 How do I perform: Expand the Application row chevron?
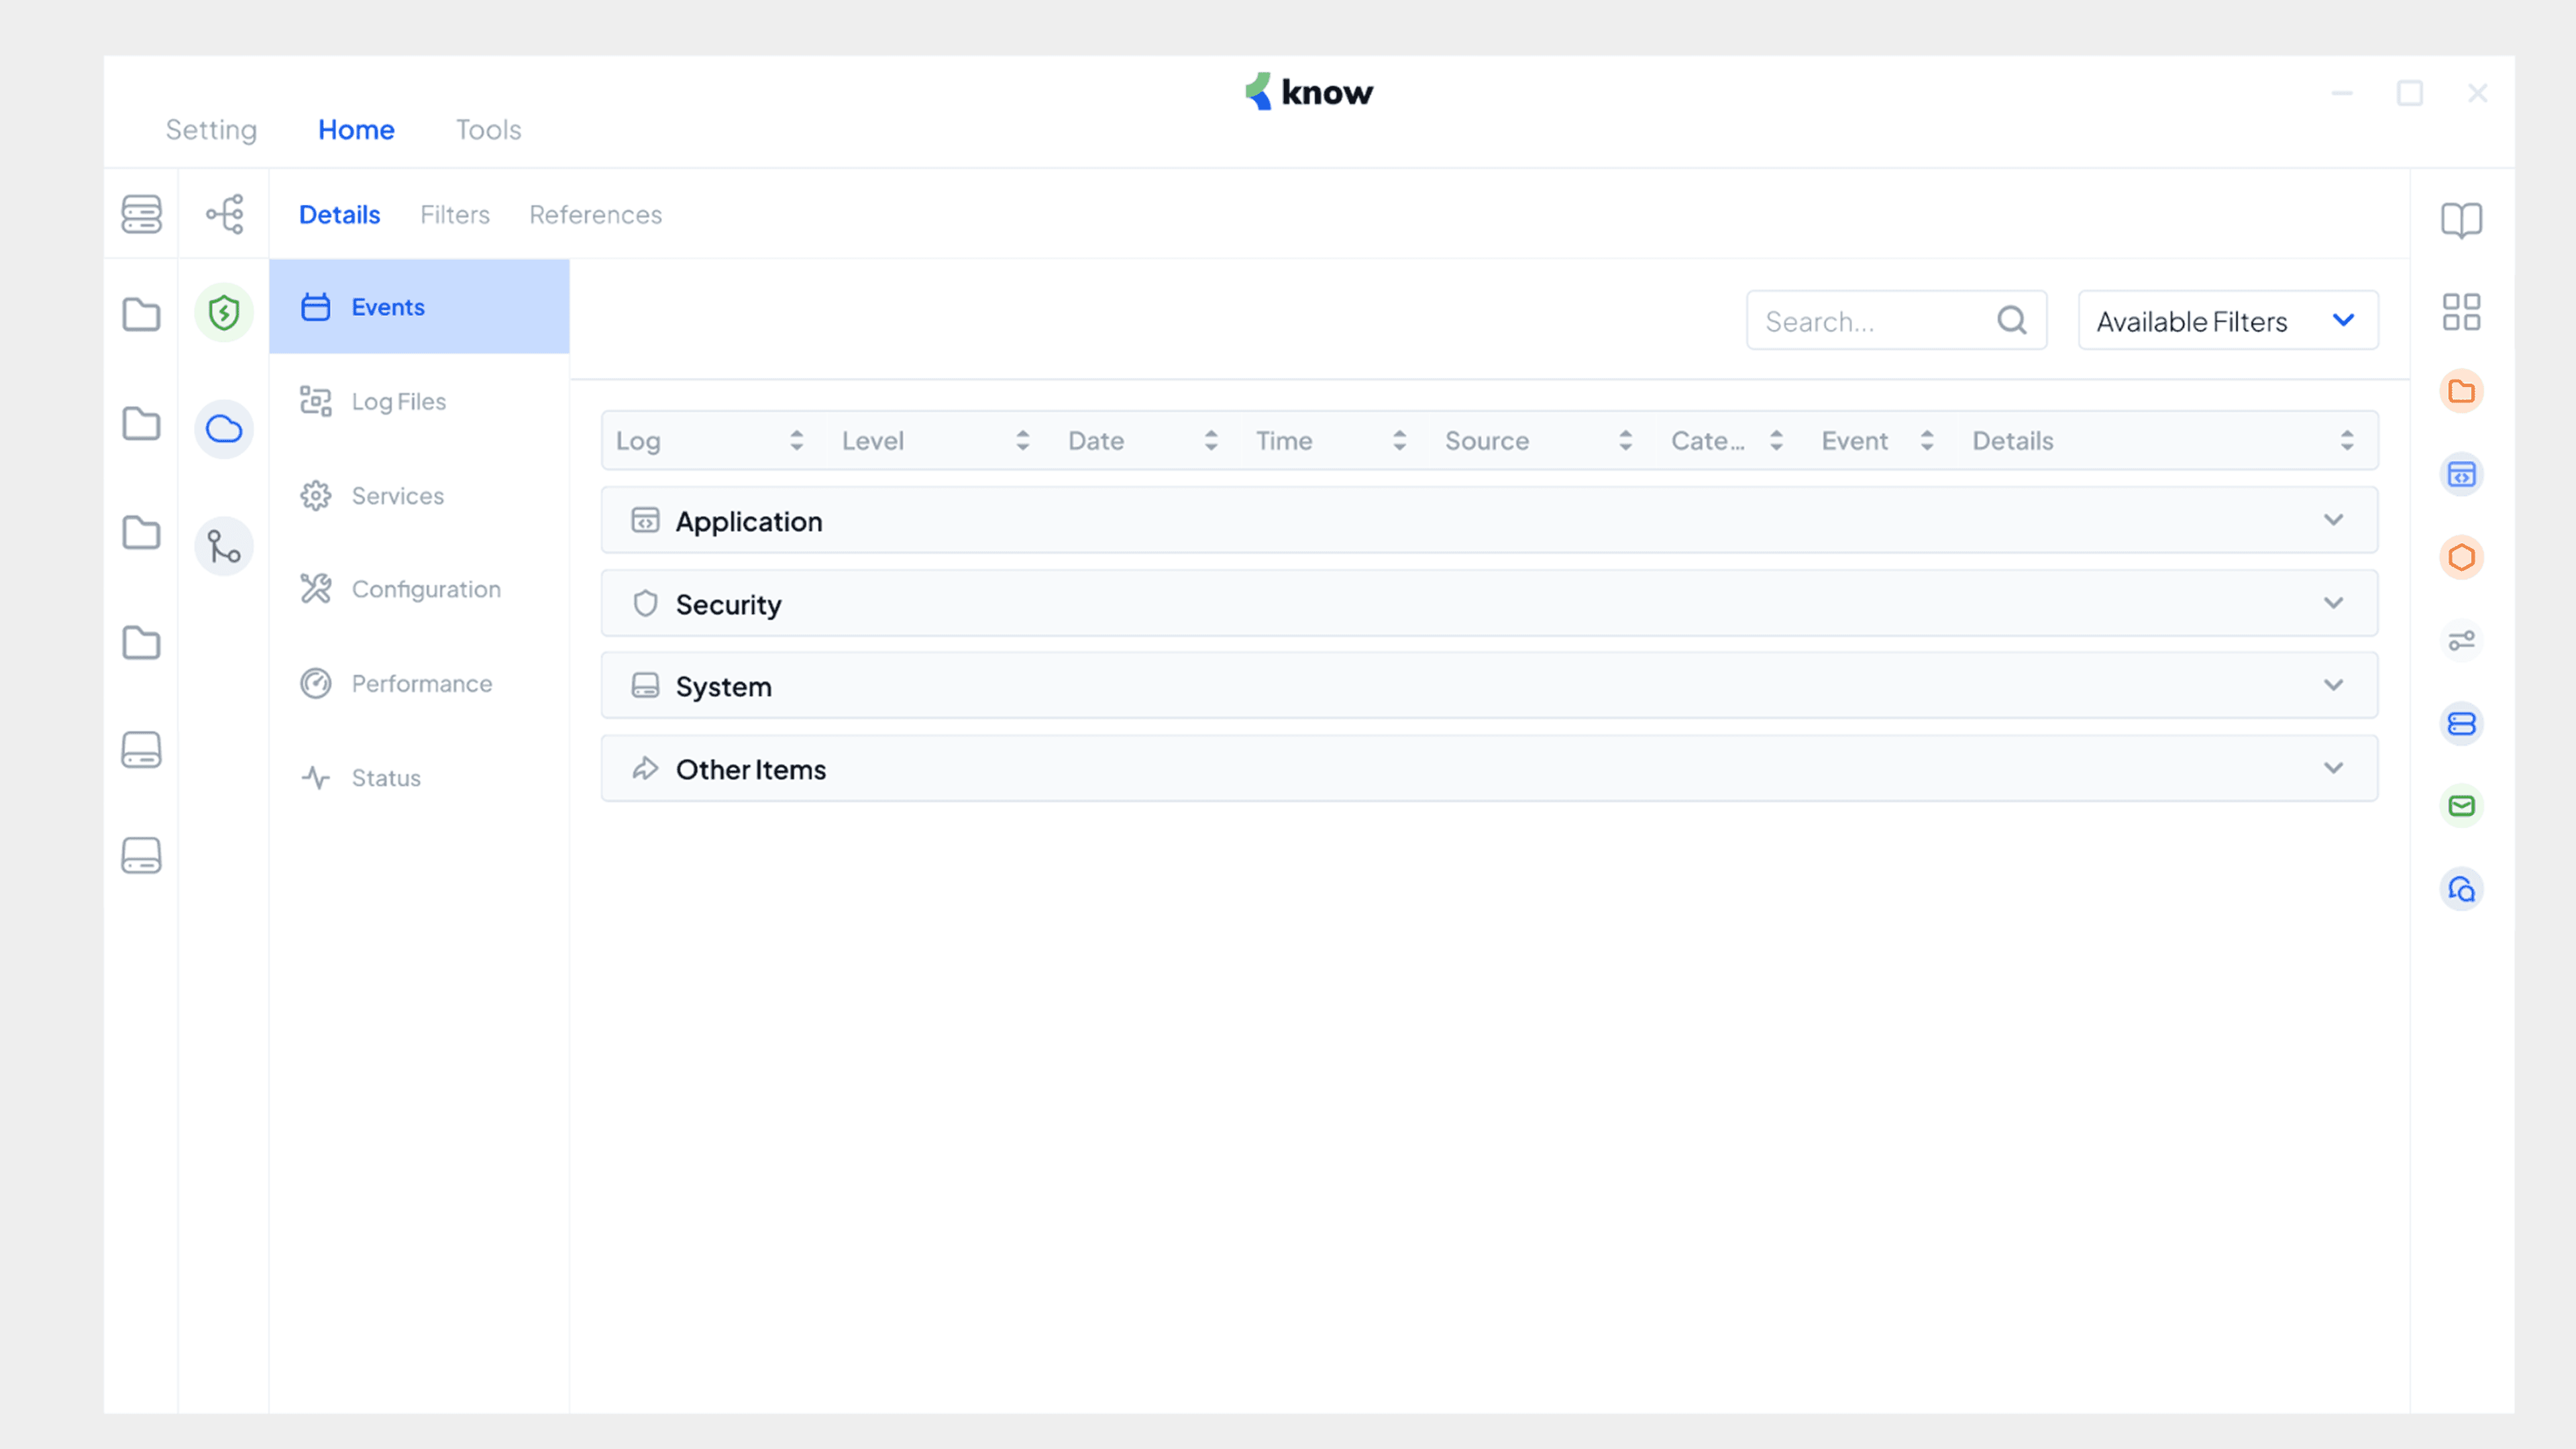(x=2333, y=520)
